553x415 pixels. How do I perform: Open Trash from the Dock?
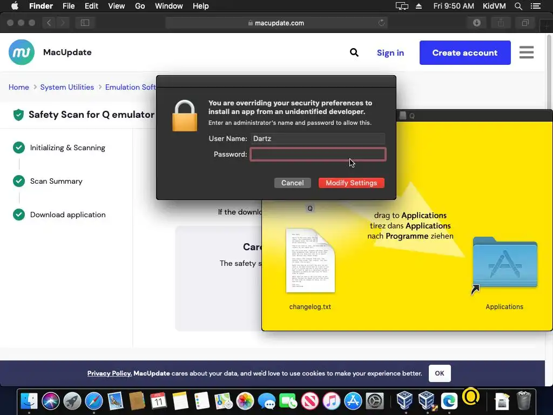[x=524, y=401]
